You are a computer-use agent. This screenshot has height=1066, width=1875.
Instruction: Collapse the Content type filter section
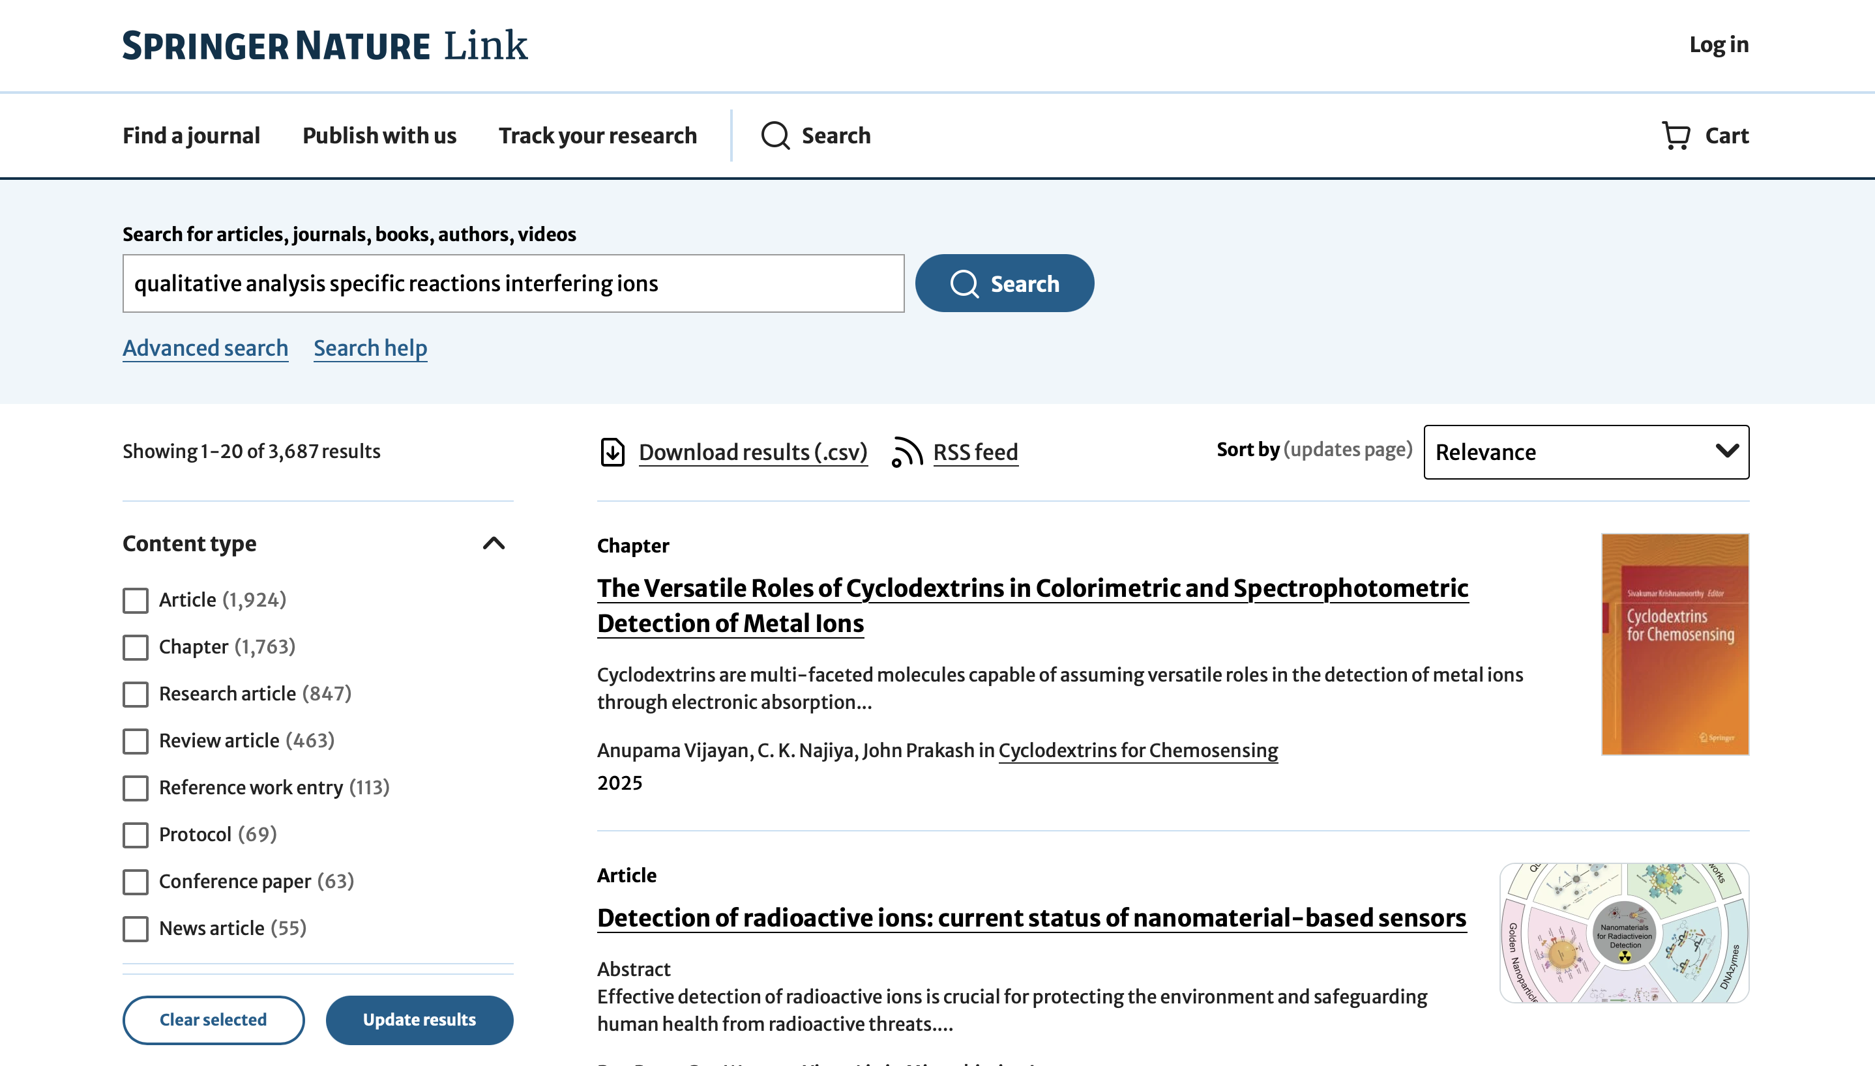494,543
